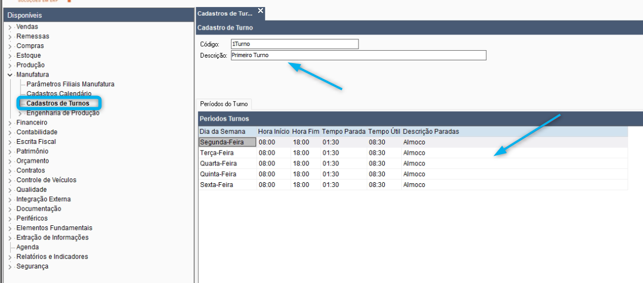
Task: Select Elementos Fundamentais tree item
Action: [x=54, y=228]
